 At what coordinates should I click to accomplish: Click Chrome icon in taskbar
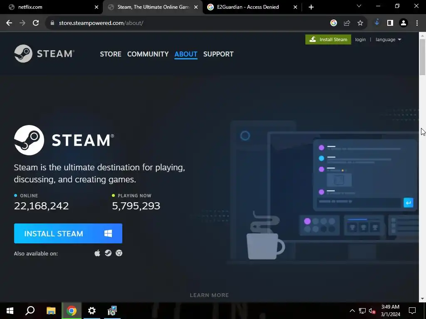pyautogui.click(x=72, y=311)
